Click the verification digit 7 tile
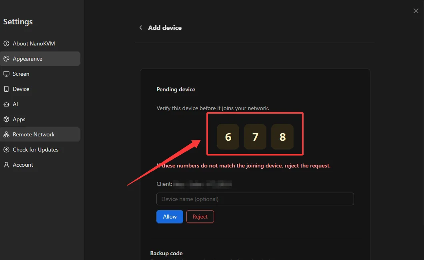This screenshot has width=424, height=260. 255,137
